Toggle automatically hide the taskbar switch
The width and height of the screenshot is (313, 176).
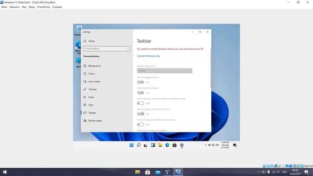click(x=140, y=103)
